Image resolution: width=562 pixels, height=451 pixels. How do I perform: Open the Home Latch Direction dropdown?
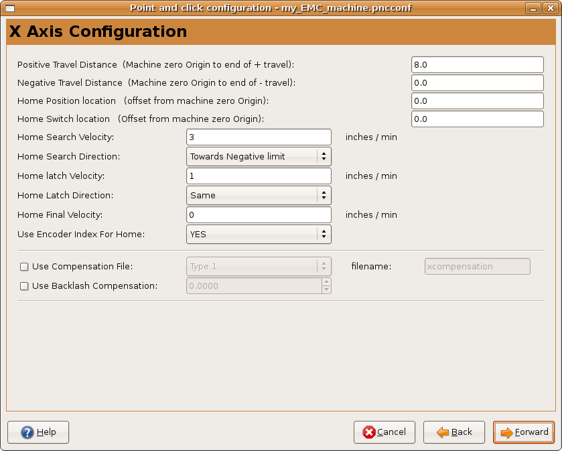click(259, 196)
